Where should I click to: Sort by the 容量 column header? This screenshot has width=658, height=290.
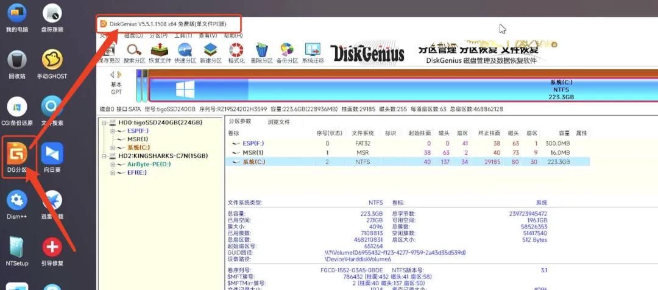click(564, 133)
